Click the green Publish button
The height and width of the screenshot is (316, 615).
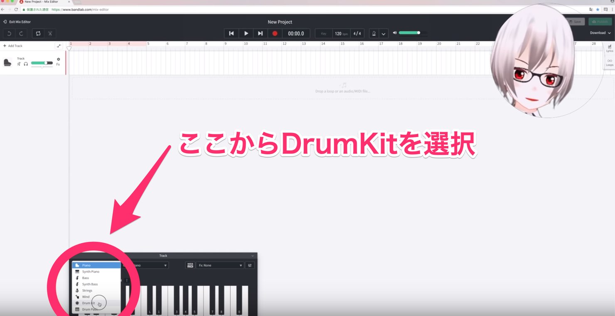pyautogui.click(x=600, y=22)
